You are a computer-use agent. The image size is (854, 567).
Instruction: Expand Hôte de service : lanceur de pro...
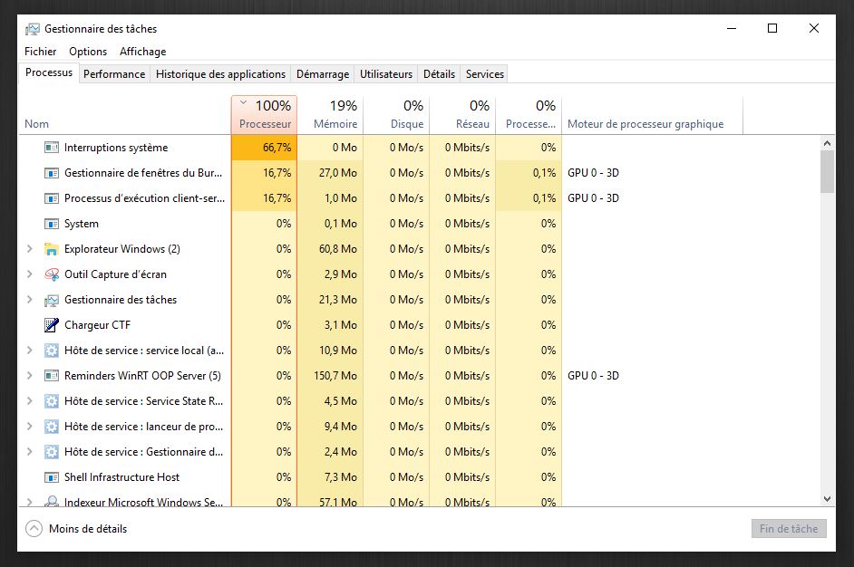point(30,426)
